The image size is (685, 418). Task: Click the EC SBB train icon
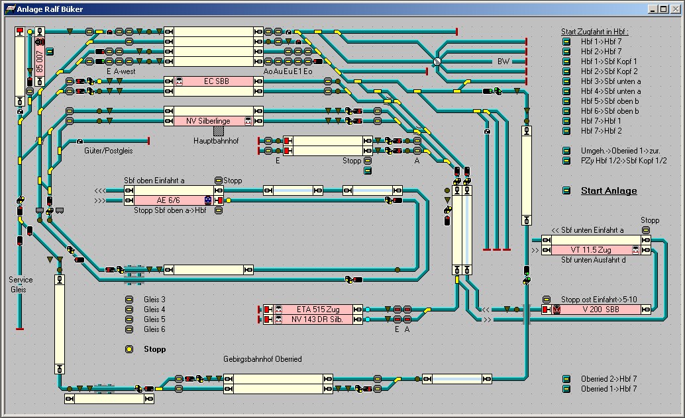click(179, 81)
